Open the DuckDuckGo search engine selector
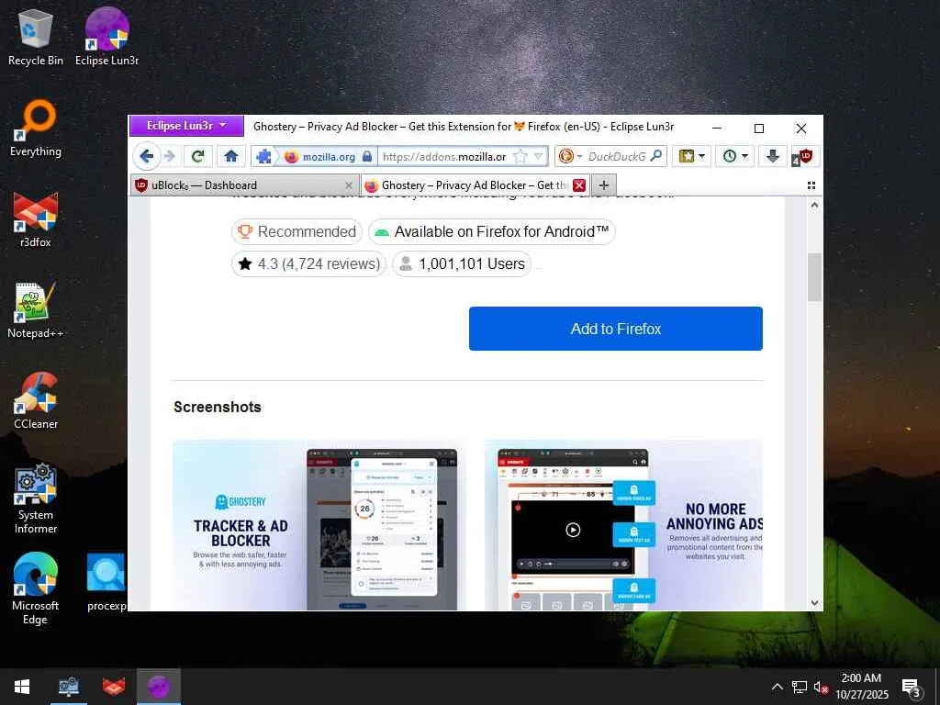Viewport: 940px width, 705px height. click(569, 156)
